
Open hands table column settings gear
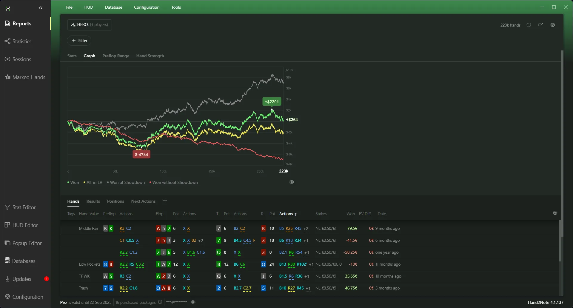tap(555, 213)
